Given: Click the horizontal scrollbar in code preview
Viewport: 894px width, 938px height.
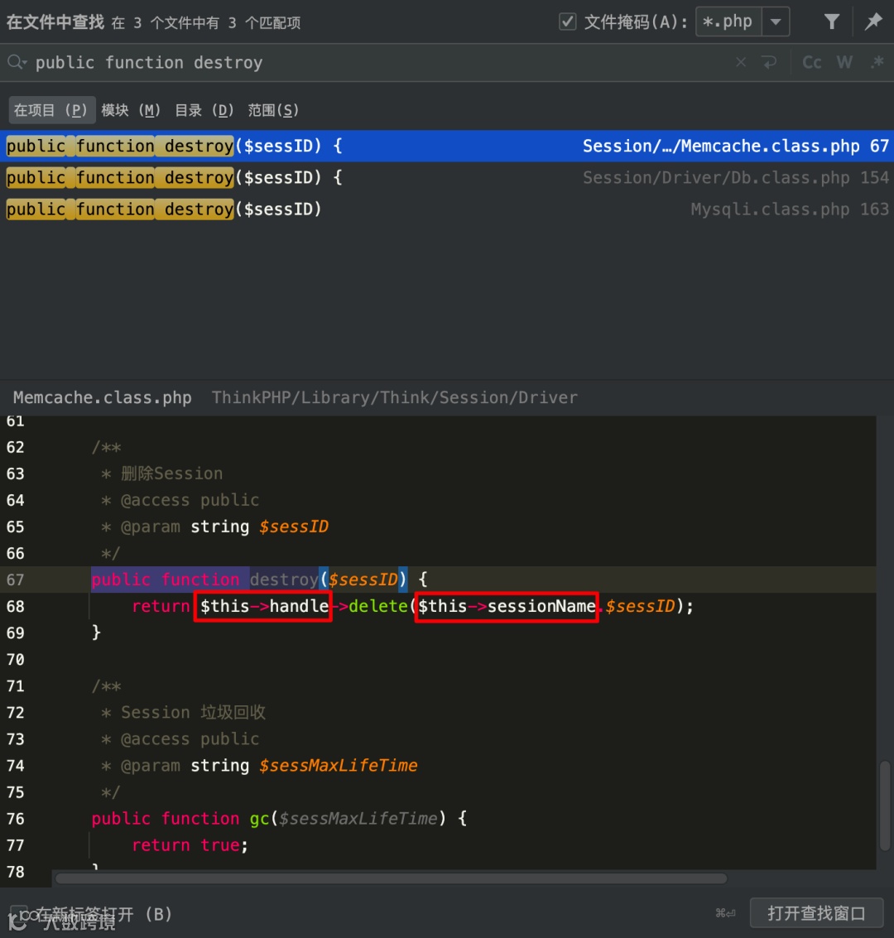Looking at the screenshot, I should pyautogui.click(x=391, y=878).
